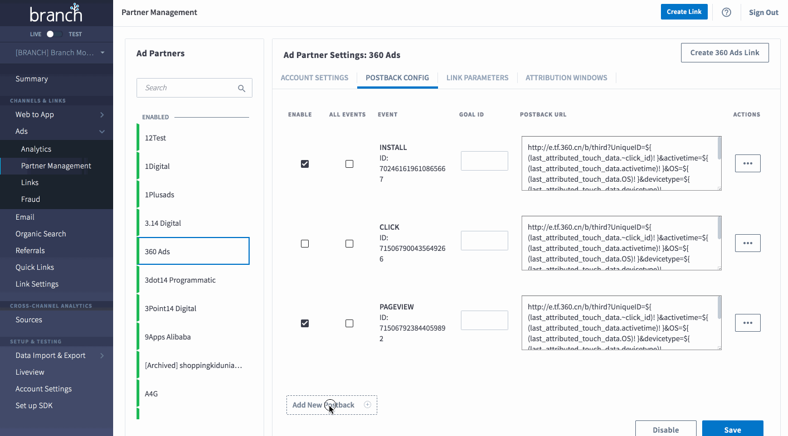Enable the CLICK event postback
Viewport: 788px width, 436px height.
tap(305, 244)
